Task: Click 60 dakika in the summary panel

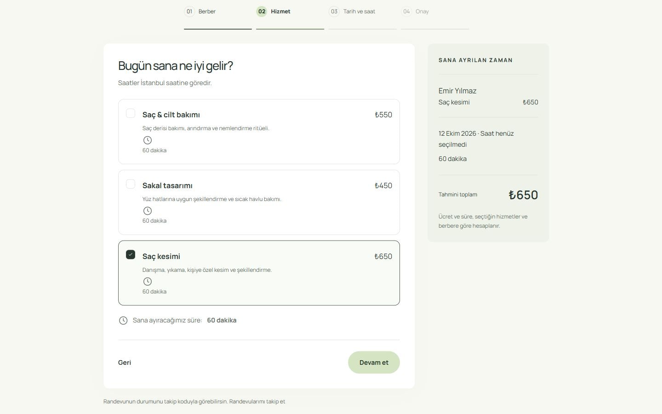Action: 452,159
